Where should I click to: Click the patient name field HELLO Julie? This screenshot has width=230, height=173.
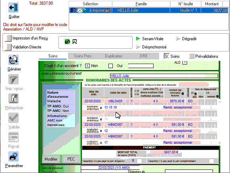coord(164,76)
